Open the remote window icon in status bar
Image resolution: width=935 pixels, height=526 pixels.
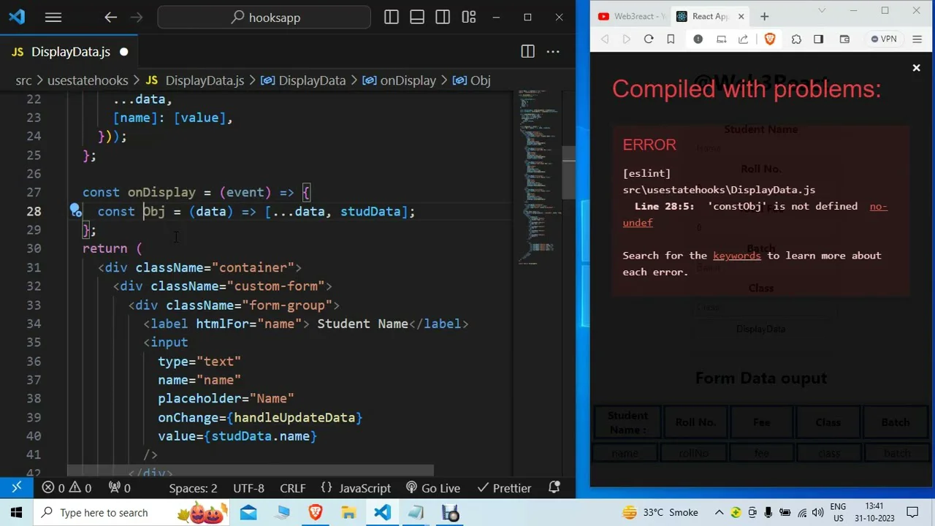16,488
